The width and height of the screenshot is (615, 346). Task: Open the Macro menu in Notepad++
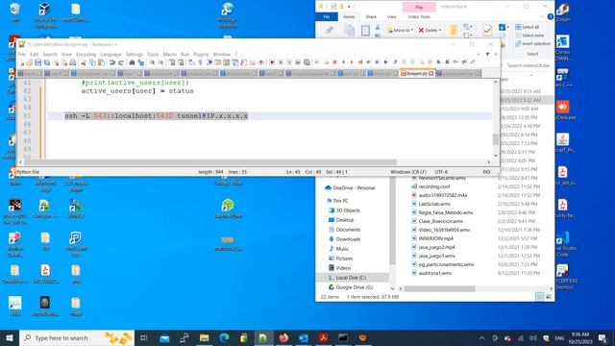click(169, 54)
